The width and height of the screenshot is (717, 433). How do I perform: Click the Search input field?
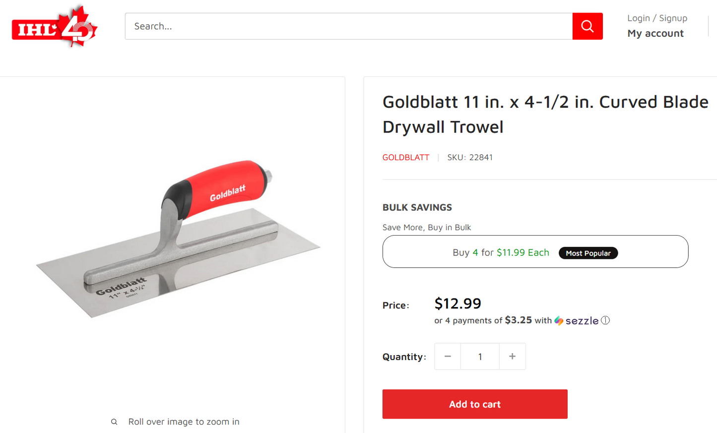point(347,26)
